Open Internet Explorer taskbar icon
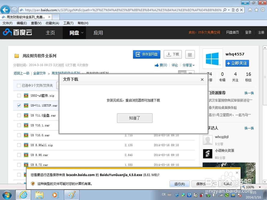The width and height of the screenshot is (267, 200). coord(23,195)
